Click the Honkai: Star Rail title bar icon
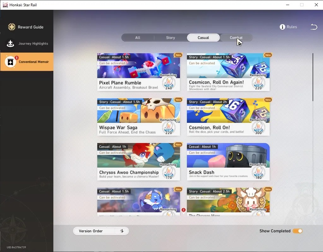The image size is (323, 252). click(5, 5)
